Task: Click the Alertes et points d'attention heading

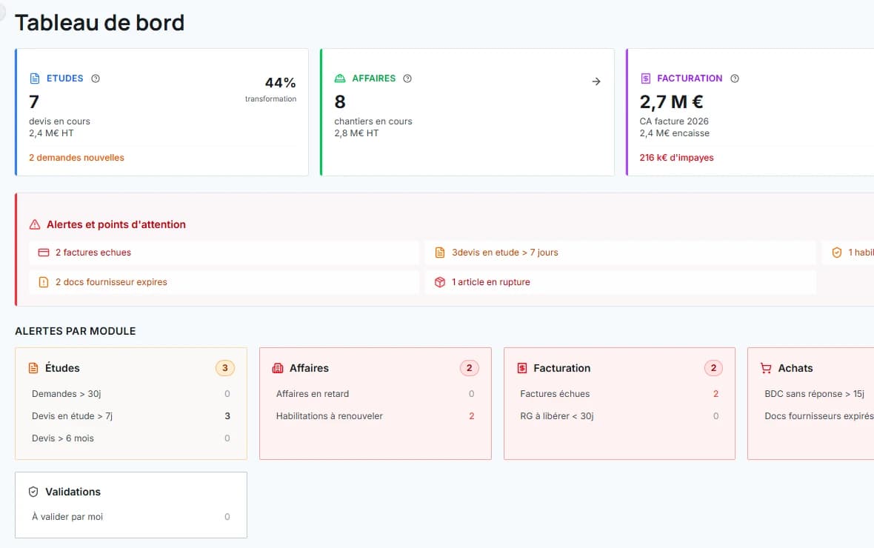Action: [116, 224]
